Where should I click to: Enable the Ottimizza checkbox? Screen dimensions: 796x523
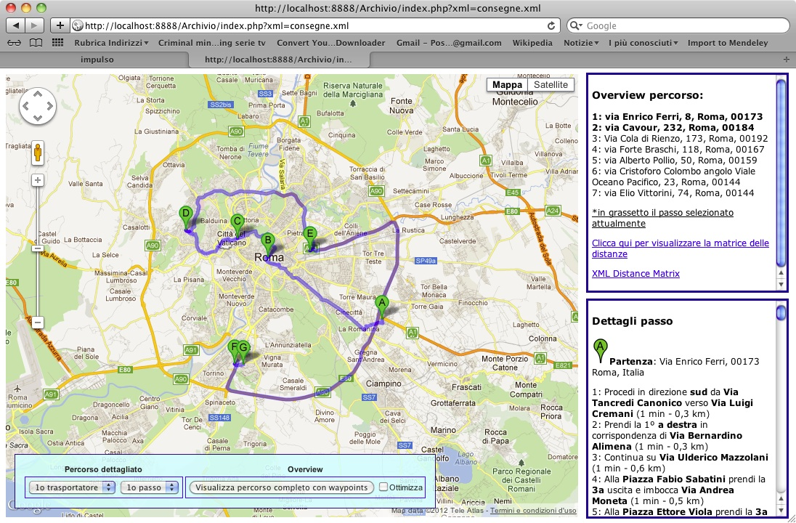383,487
